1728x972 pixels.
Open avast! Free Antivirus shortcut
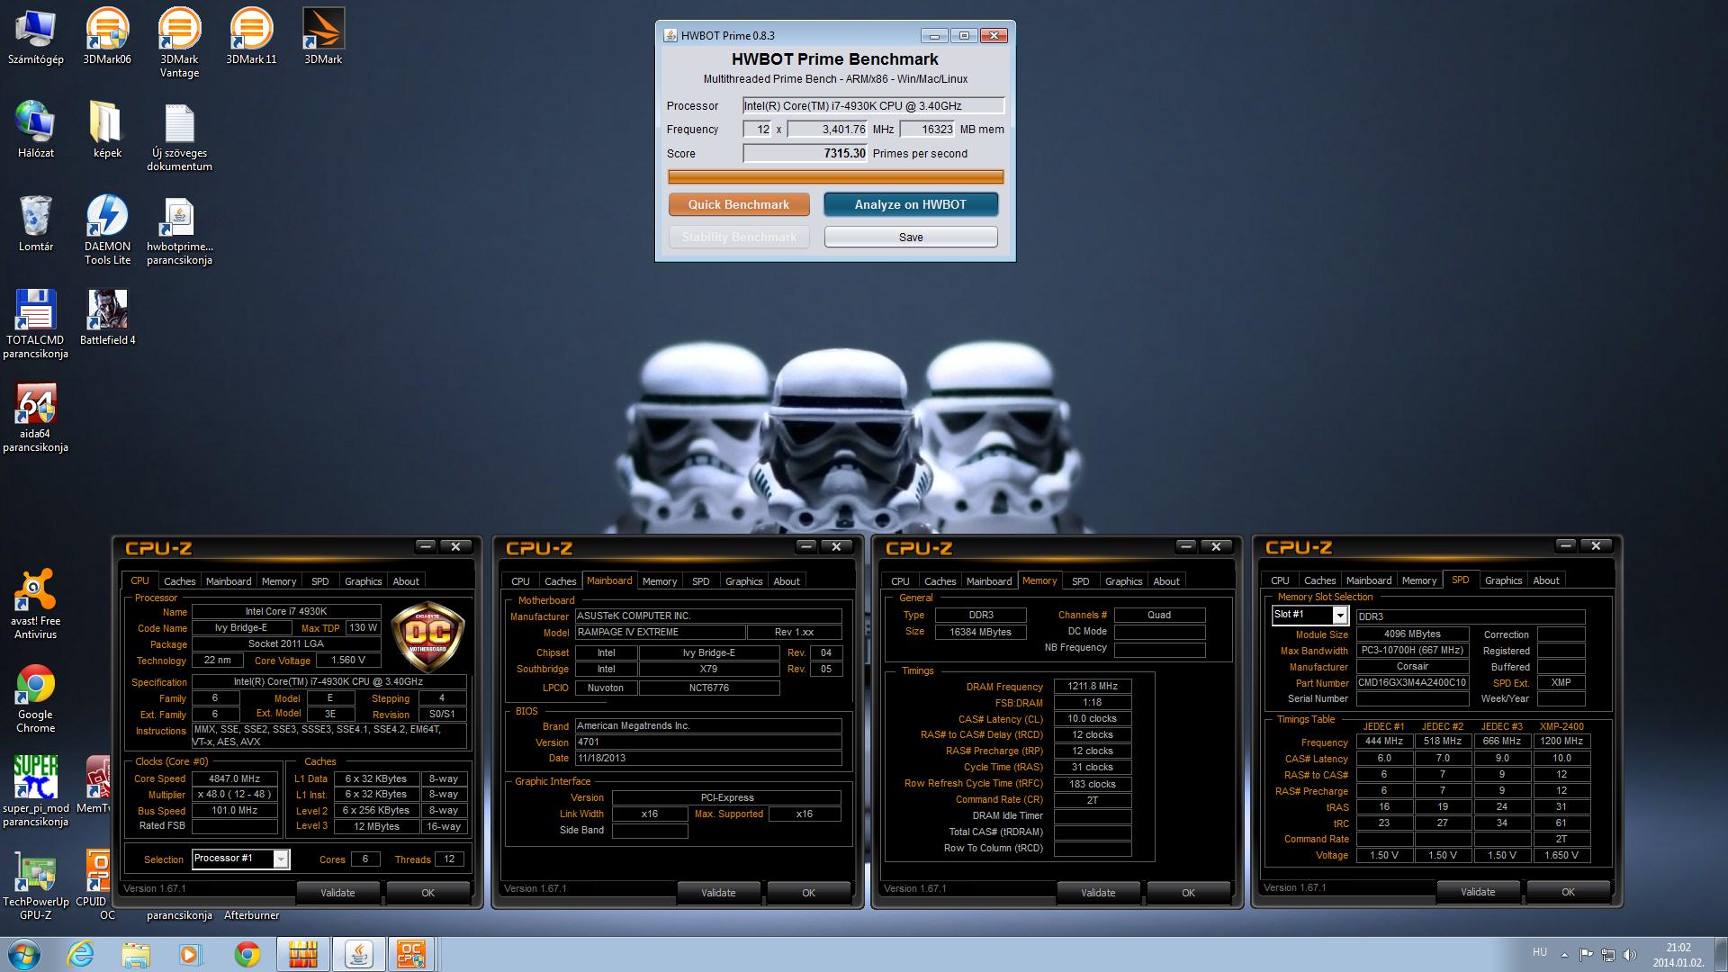(x=35, y=604)
